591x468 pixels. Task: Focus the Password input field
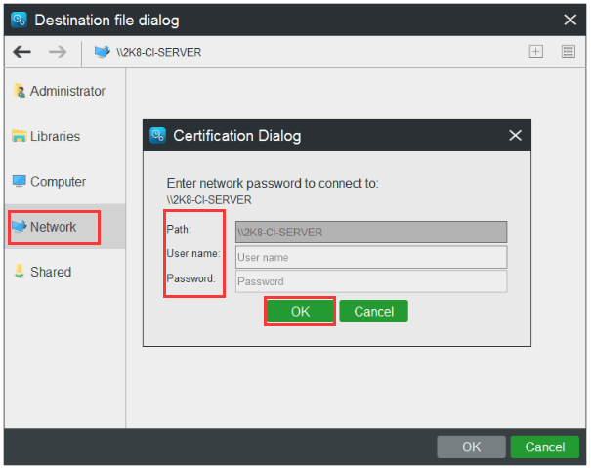point(371,281)
